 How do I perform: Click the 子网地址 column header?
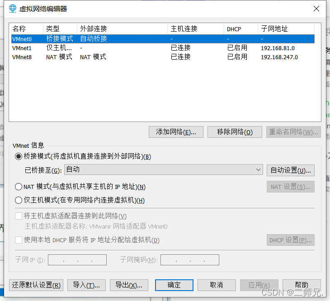pos(286,28)
